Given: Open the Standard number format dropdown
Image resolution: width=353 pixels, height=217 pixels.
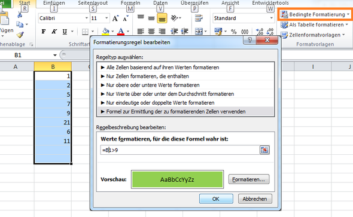Looking at the screenshot, I should (271, 18).
